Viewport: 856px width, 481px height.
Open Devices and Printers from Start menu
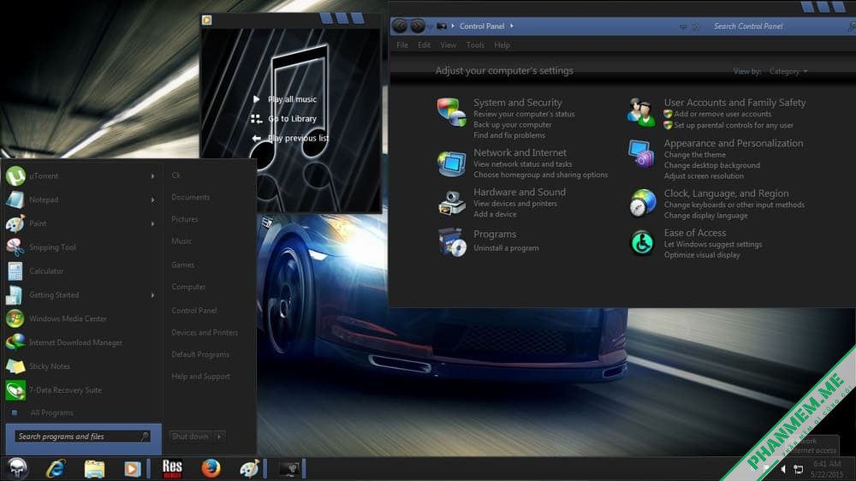(x=205, y=332)
